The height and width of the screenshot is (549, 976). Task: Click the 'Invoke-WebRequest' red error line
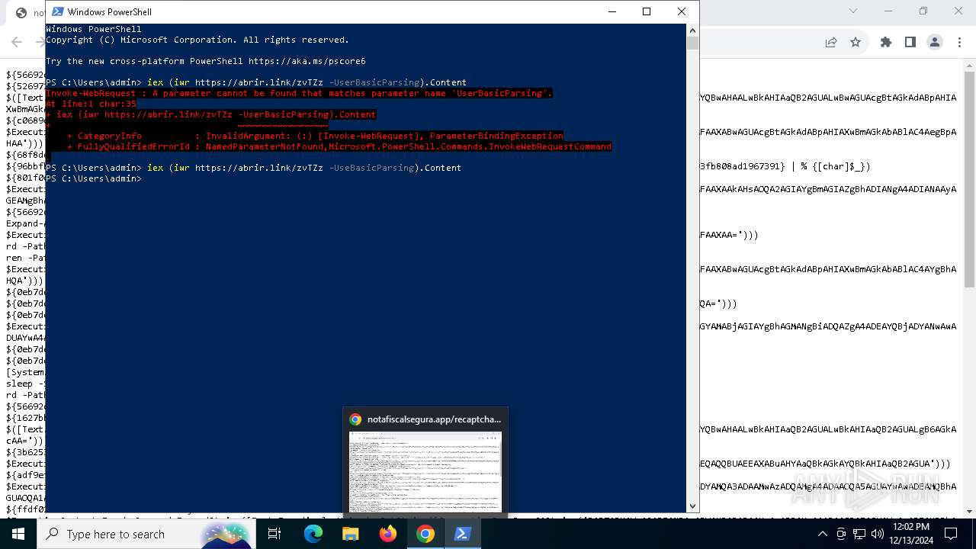299,93
